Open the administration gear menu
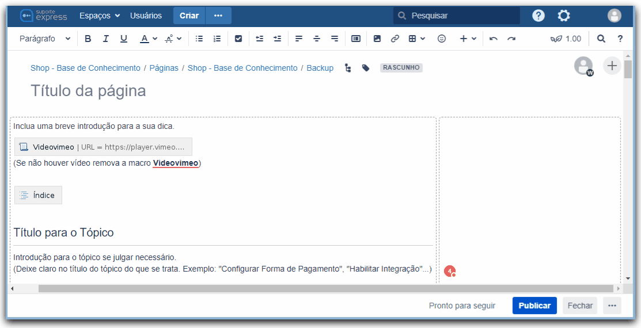Viewport: 641px width, 328px height. click(564, 16)
